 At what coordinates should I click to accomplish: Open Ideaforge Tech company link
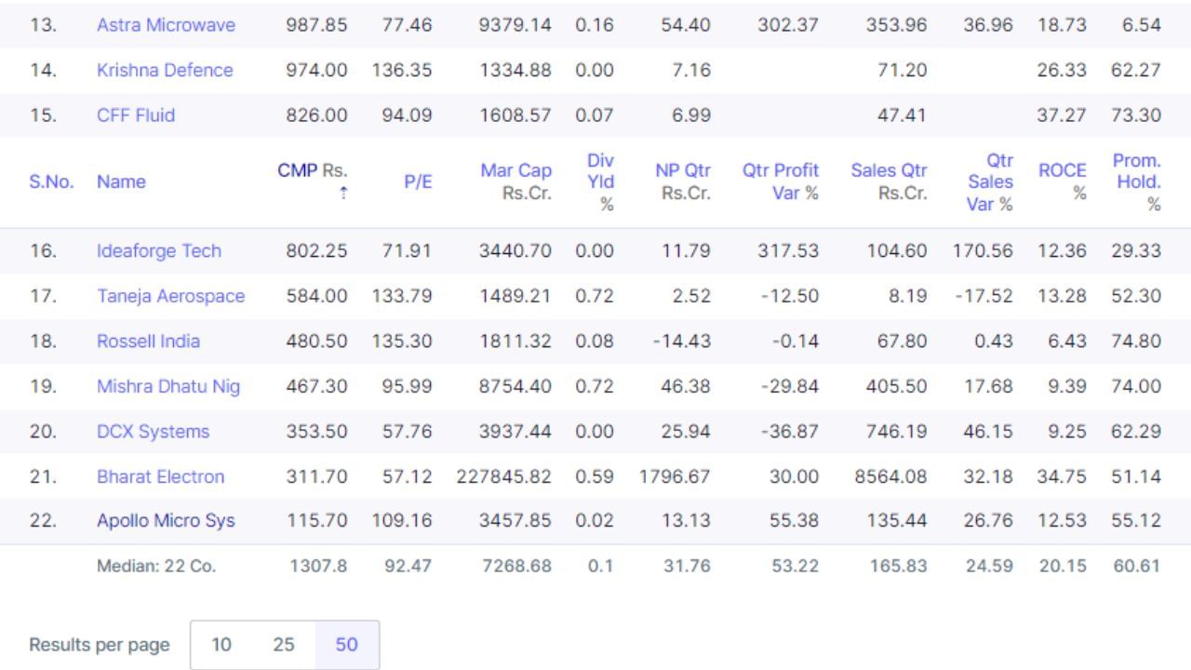tap(159, 252)
